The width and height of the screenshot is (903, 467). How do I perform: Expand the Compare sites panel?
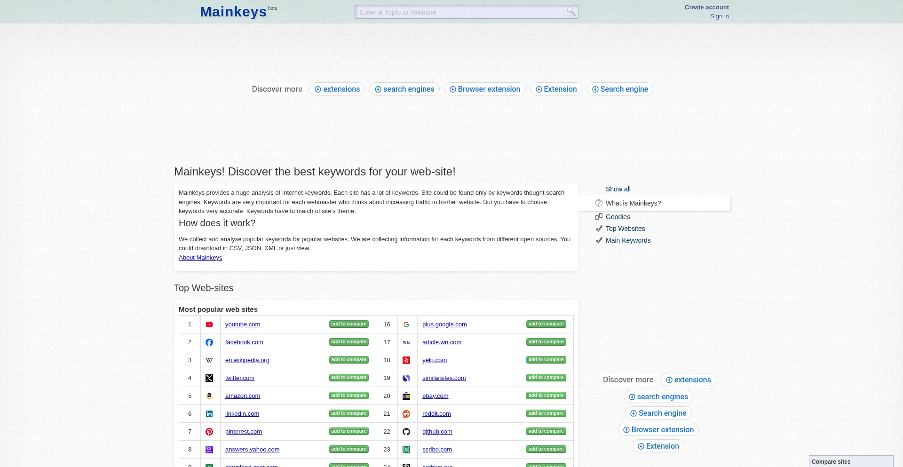[832, 461]
